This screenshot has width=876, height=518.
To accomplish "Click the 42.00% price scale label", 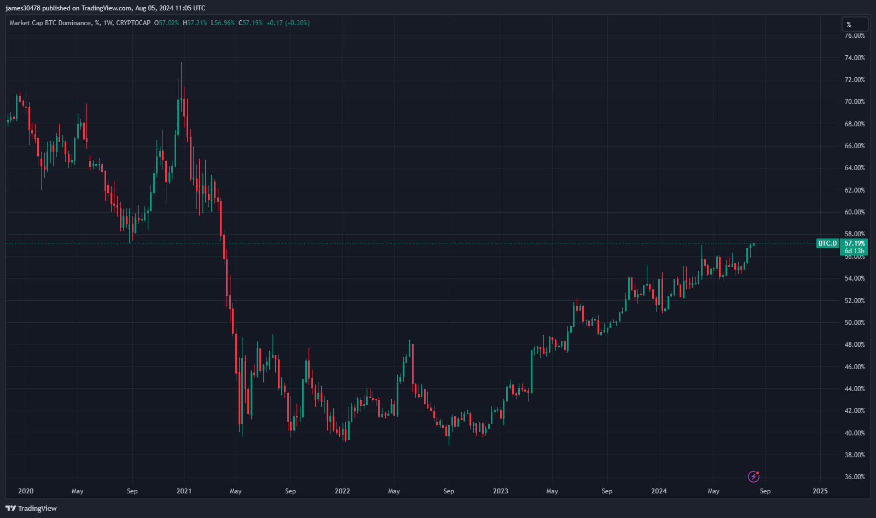I will [855, 411].
